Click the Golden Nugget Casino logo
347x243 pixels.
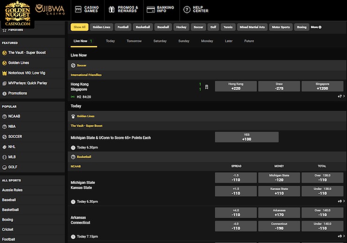17,13
